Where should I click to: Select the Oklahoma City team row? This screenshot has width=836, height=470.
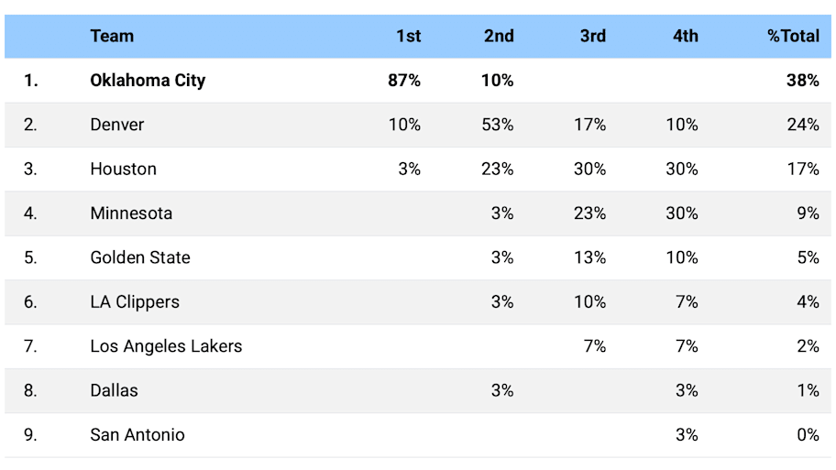148,81
